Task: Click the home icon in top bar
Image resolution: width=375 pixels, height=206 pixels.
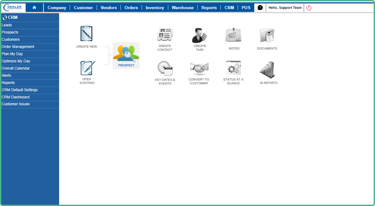Action: (34, 8)
